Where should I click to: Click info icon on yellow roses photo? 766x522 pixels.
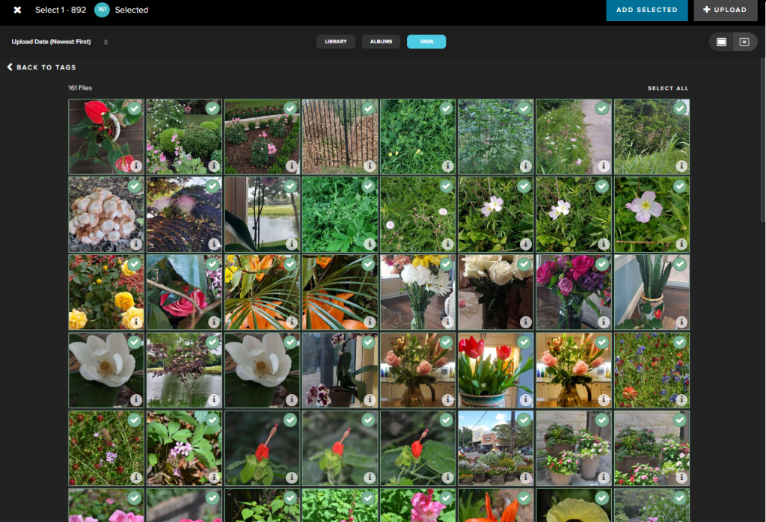pyautogui.click(x=135, y=322)
